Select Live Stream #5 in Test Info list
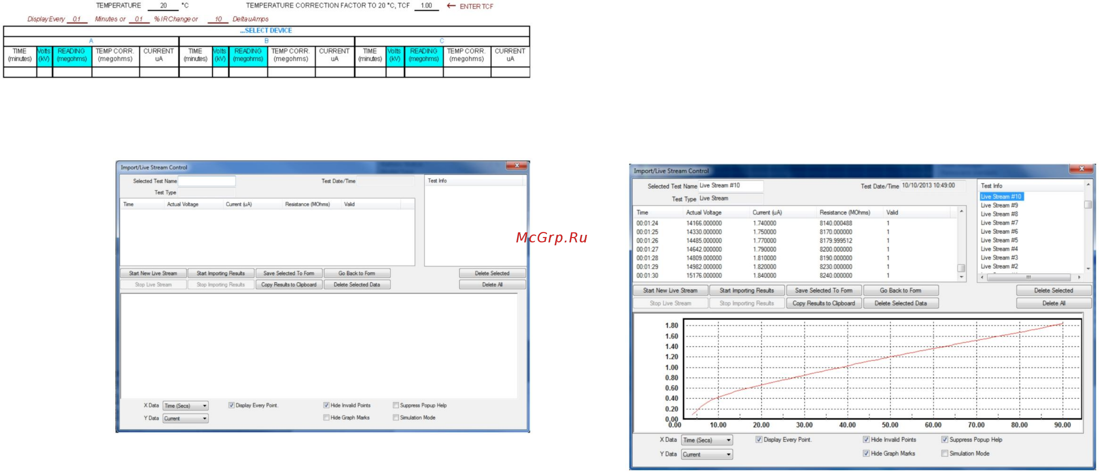The image size is (1099, 474). tap(999, 240)
